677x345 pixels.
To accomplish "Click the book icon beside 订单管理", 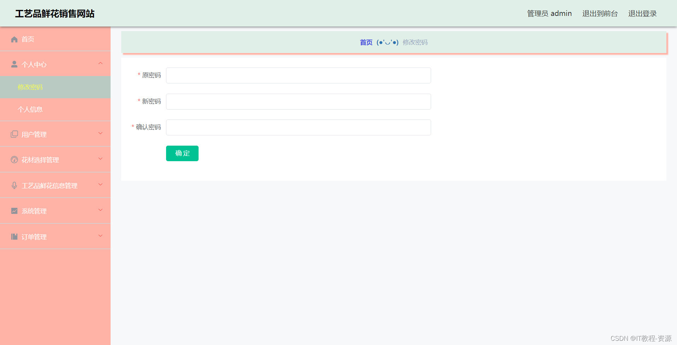I will [14, 236].
